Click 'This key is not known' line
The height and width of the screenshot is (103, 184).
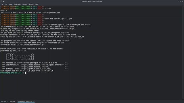tap(20, 31)
